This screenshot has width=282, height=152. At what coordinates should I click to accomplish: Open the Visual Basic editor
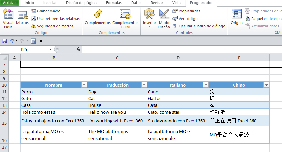click(8, 19)
